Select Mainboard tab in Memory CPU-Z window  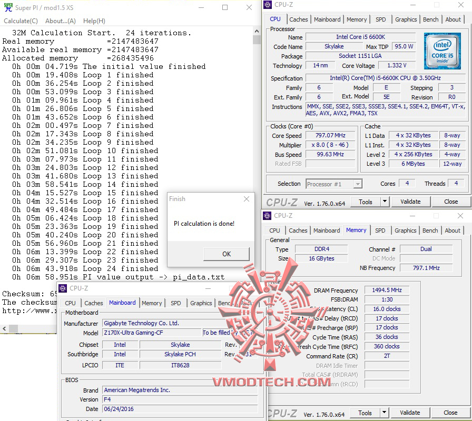[326, 230]
